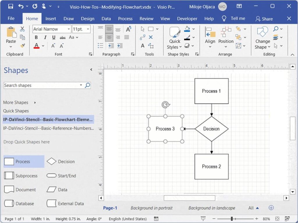Click the Fit page to window icon

(277, 219)
